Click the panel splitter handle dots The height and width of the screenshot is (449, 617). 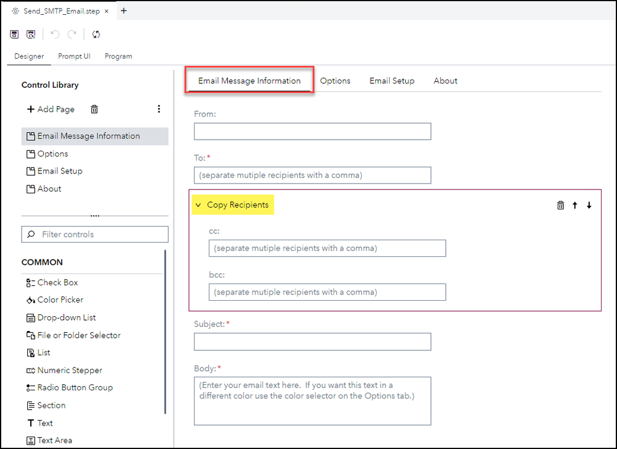click(x=95, y=216)
